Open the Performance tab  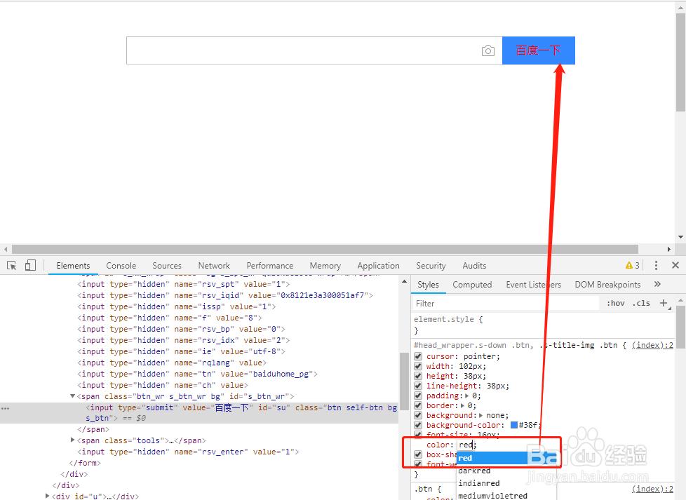270,266
